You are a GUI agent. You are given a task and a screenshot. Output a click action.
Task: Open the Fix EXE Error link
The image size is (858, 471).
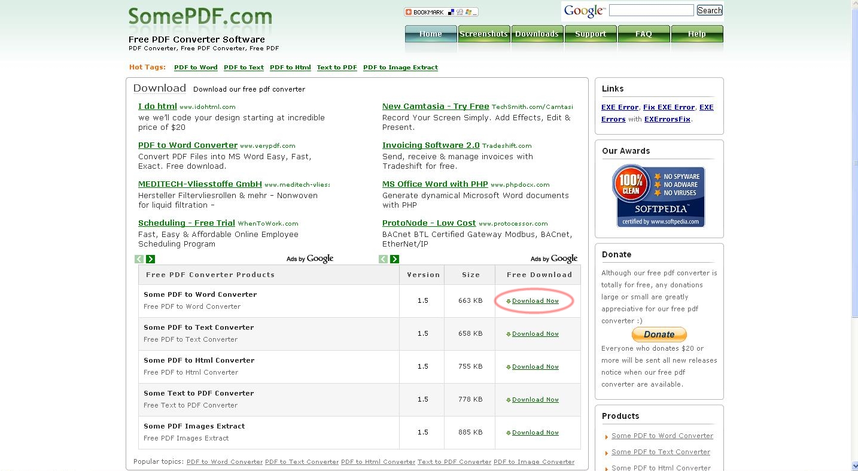669,107
